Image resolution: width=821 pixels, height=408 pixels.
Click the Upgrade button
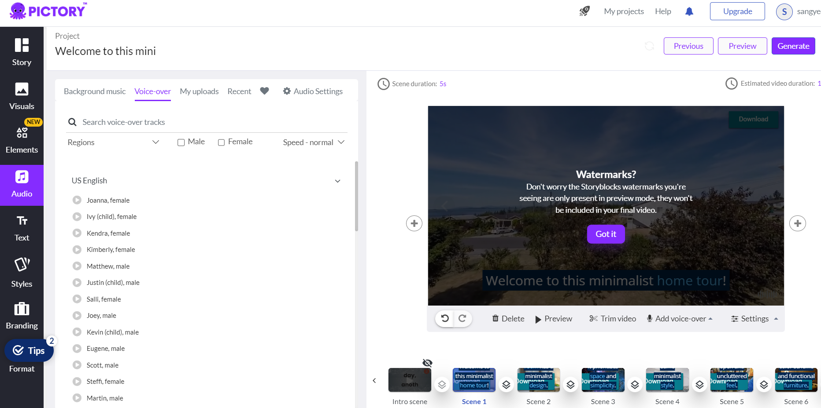(737, 11)
